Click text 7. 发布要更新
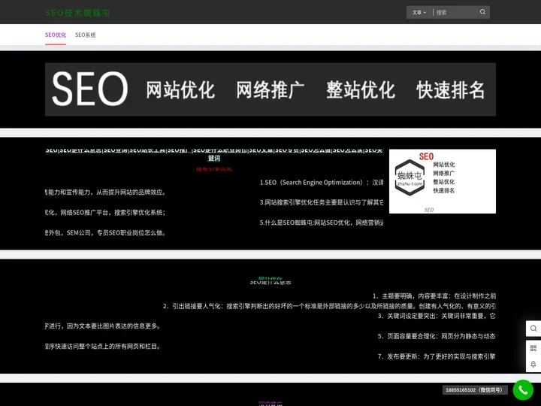Screen dimensions: 541x406 [x=437, y=356]
